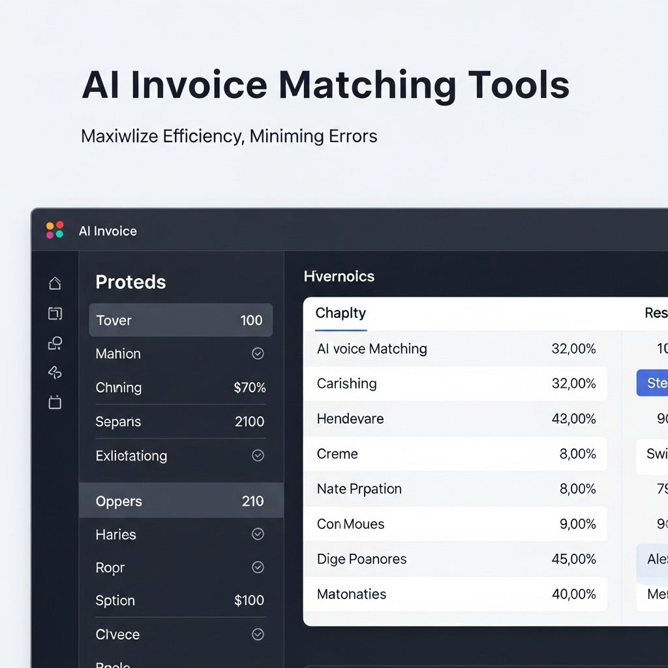Click the bottom box icon in the sidebar

point(55,402)
